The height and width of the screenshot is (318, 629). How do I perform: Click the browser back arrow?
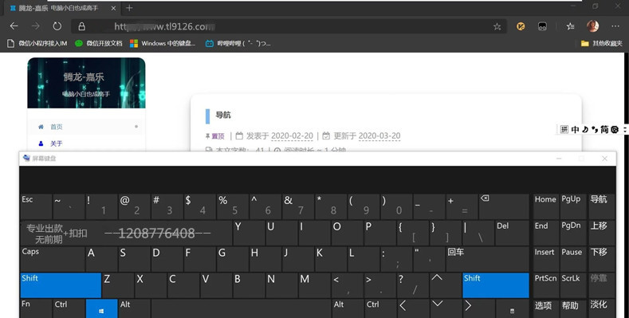click(14, 26)
